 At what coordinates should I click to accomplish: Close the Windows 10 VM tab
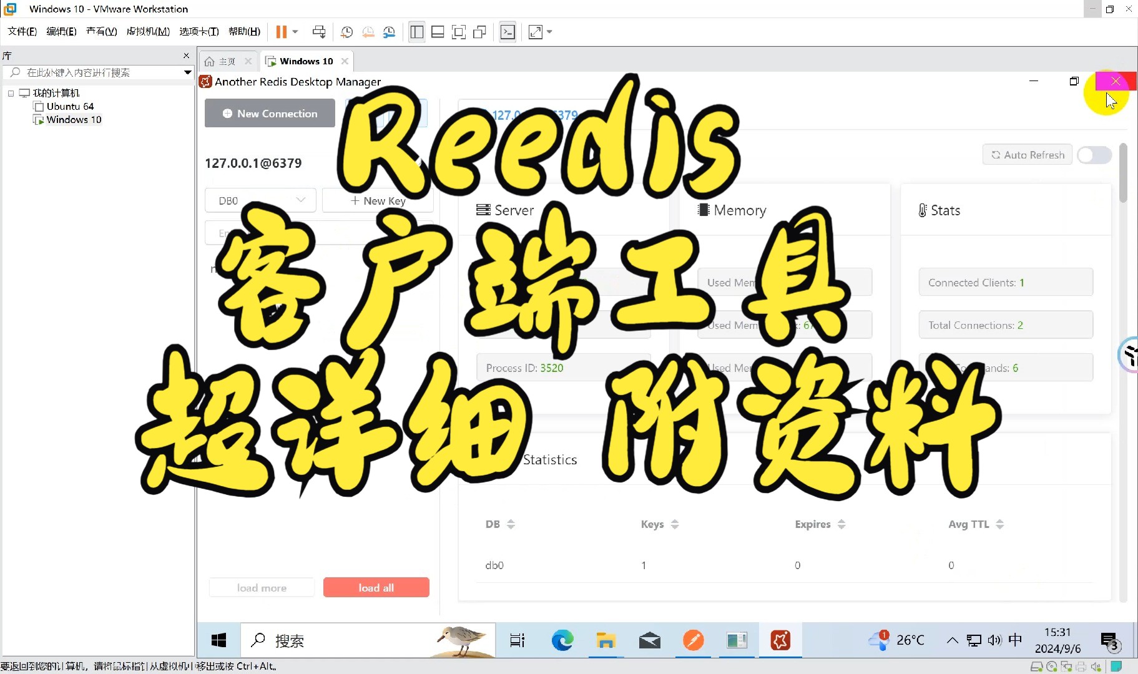click(345, 61)
